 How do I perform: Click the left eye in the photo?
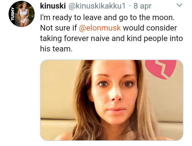[x=103, y=84]
